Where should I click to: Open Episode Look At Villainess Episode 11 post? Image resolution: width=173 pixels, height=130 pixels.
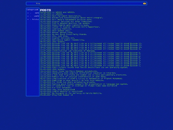click(x=97, y=45)
